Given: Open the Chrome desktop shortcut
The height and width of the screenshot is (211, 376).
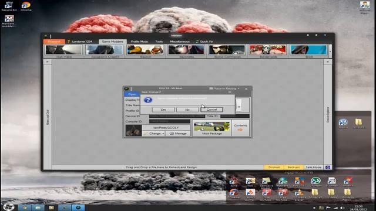Looking at the screenshot, I should click(x=26, y=6).
